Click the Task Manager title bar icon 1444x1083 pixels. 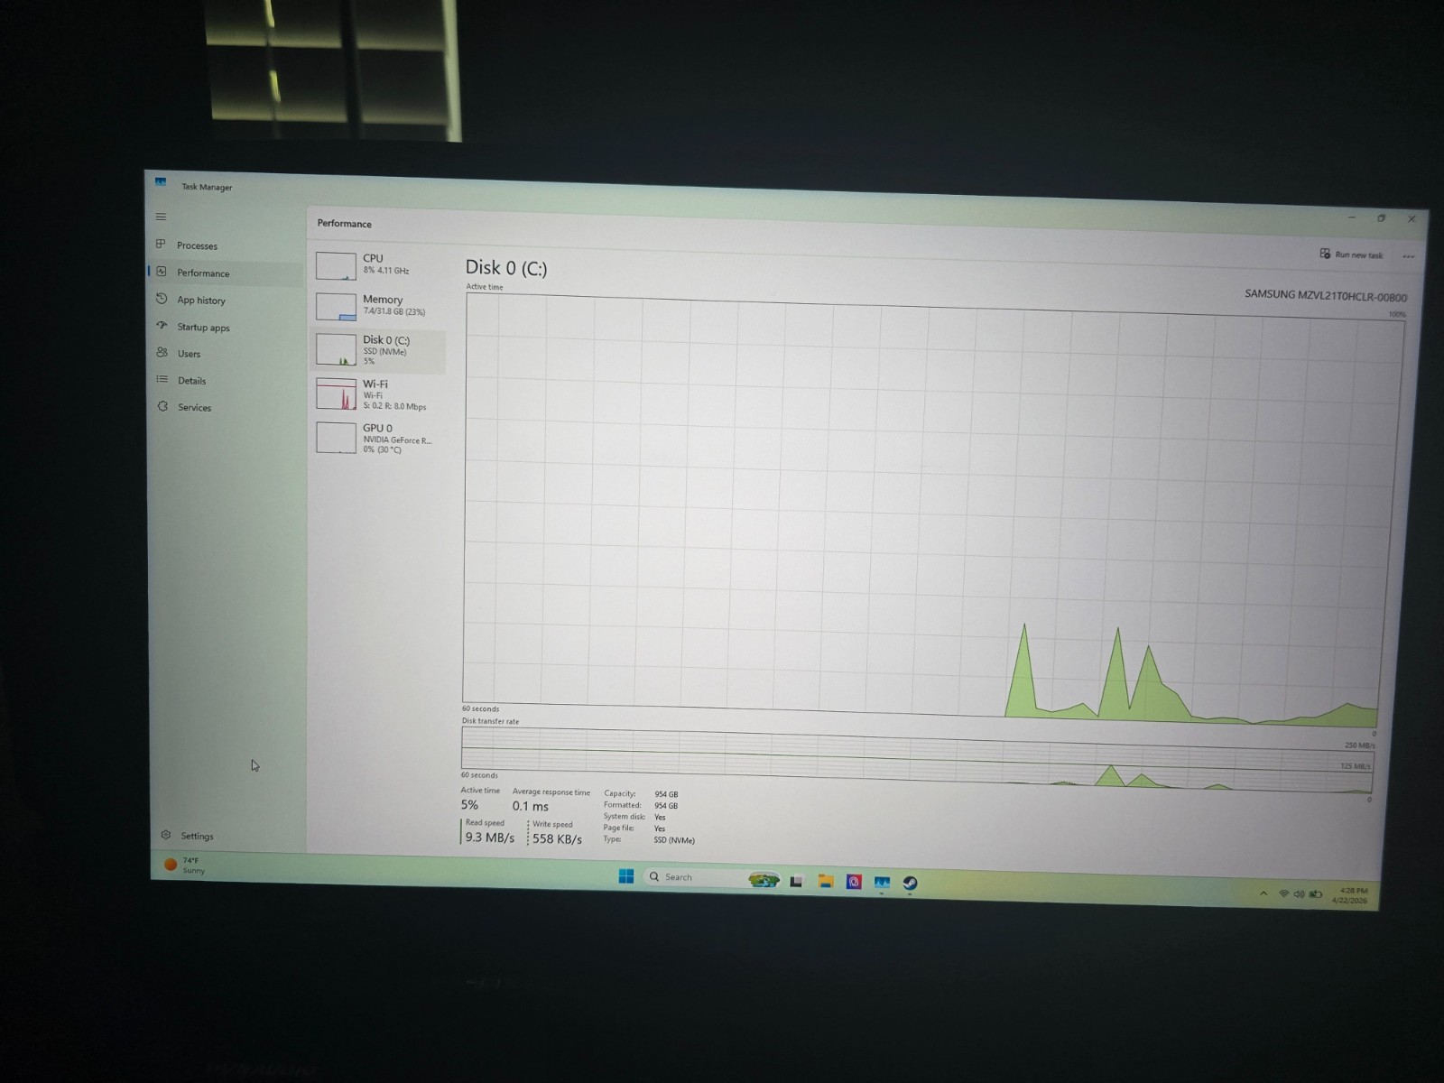coord(161,181)
